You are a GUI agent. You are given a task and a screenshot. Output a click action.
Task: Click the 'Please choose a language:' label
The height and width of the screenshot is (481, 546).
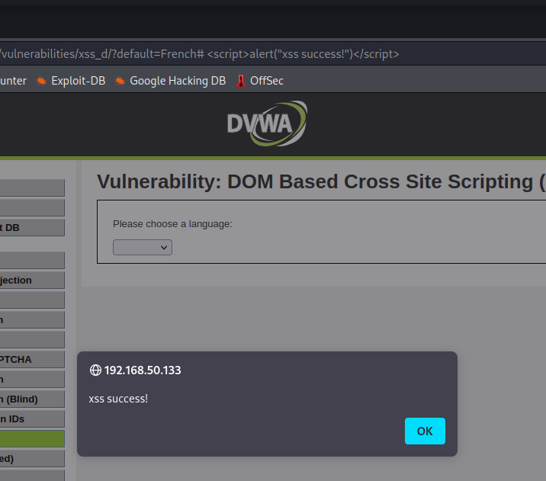(x=172, y=224)
